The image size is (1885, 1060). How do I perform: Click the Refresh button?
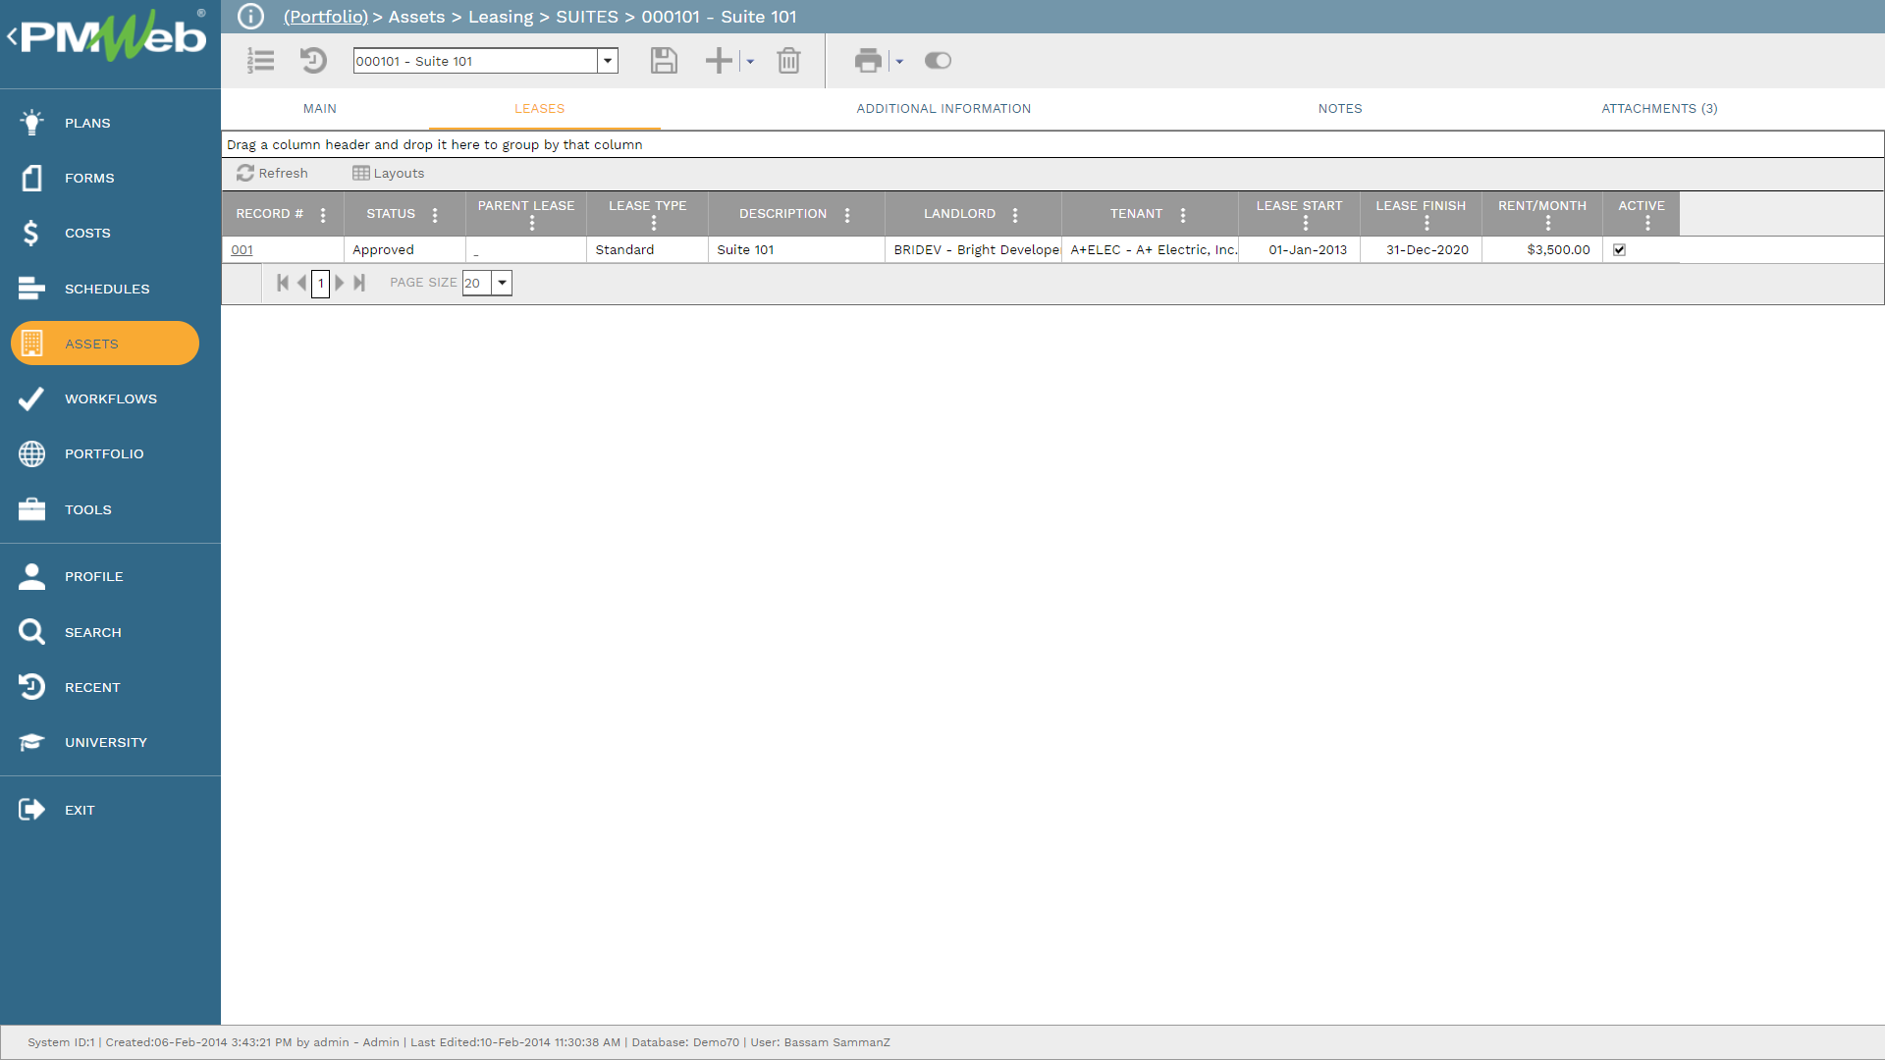click(x=272, y=174)
